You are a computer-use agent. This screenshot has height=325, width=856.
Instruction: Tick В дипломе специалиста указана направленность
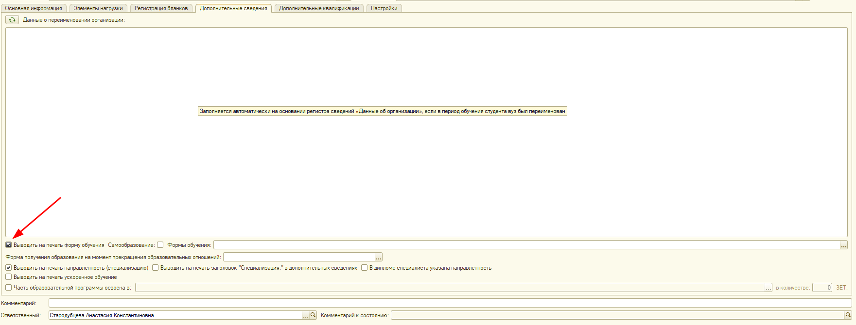coord(364,268)
